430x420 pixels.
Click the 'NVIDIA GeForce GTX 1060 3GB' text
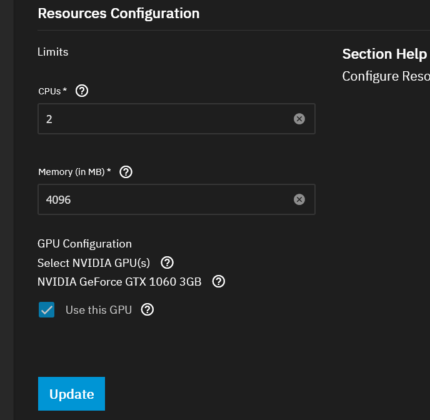click(x=119, y=281)
